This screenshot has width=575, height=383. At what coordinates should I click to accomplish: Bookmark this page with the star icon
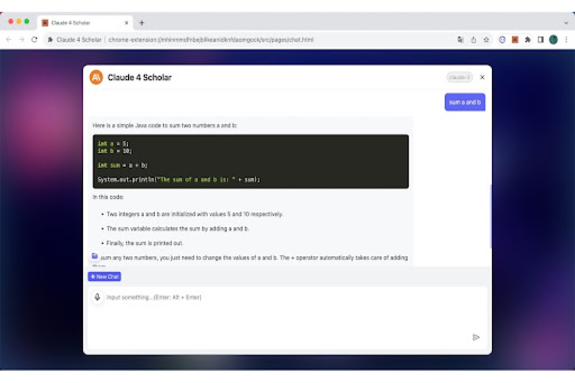(x=486, y=39)
